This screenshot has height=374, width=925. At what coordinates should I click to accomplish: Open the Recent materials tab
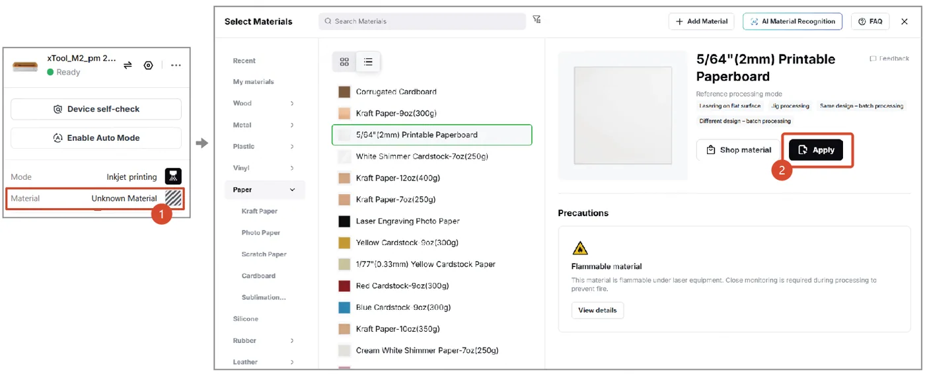(x=244, y=60)
